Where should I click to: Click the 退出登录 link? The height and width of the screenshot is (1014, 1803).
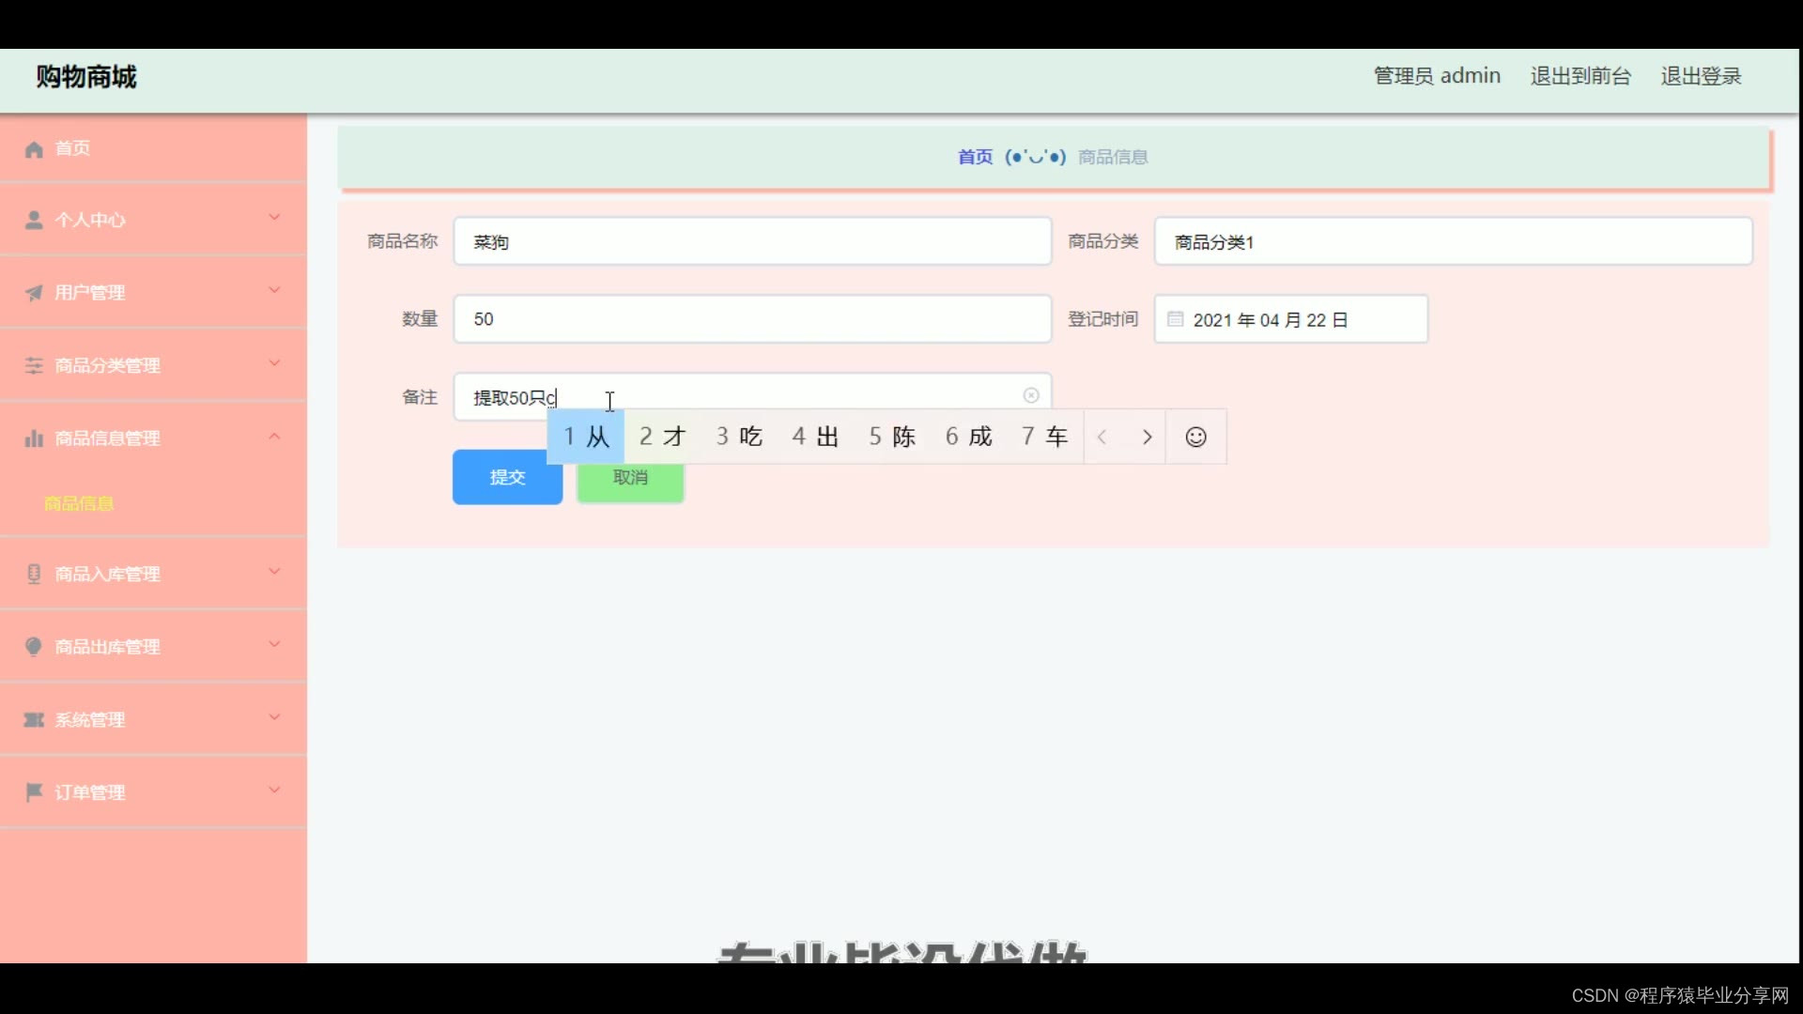[1701, 76]
